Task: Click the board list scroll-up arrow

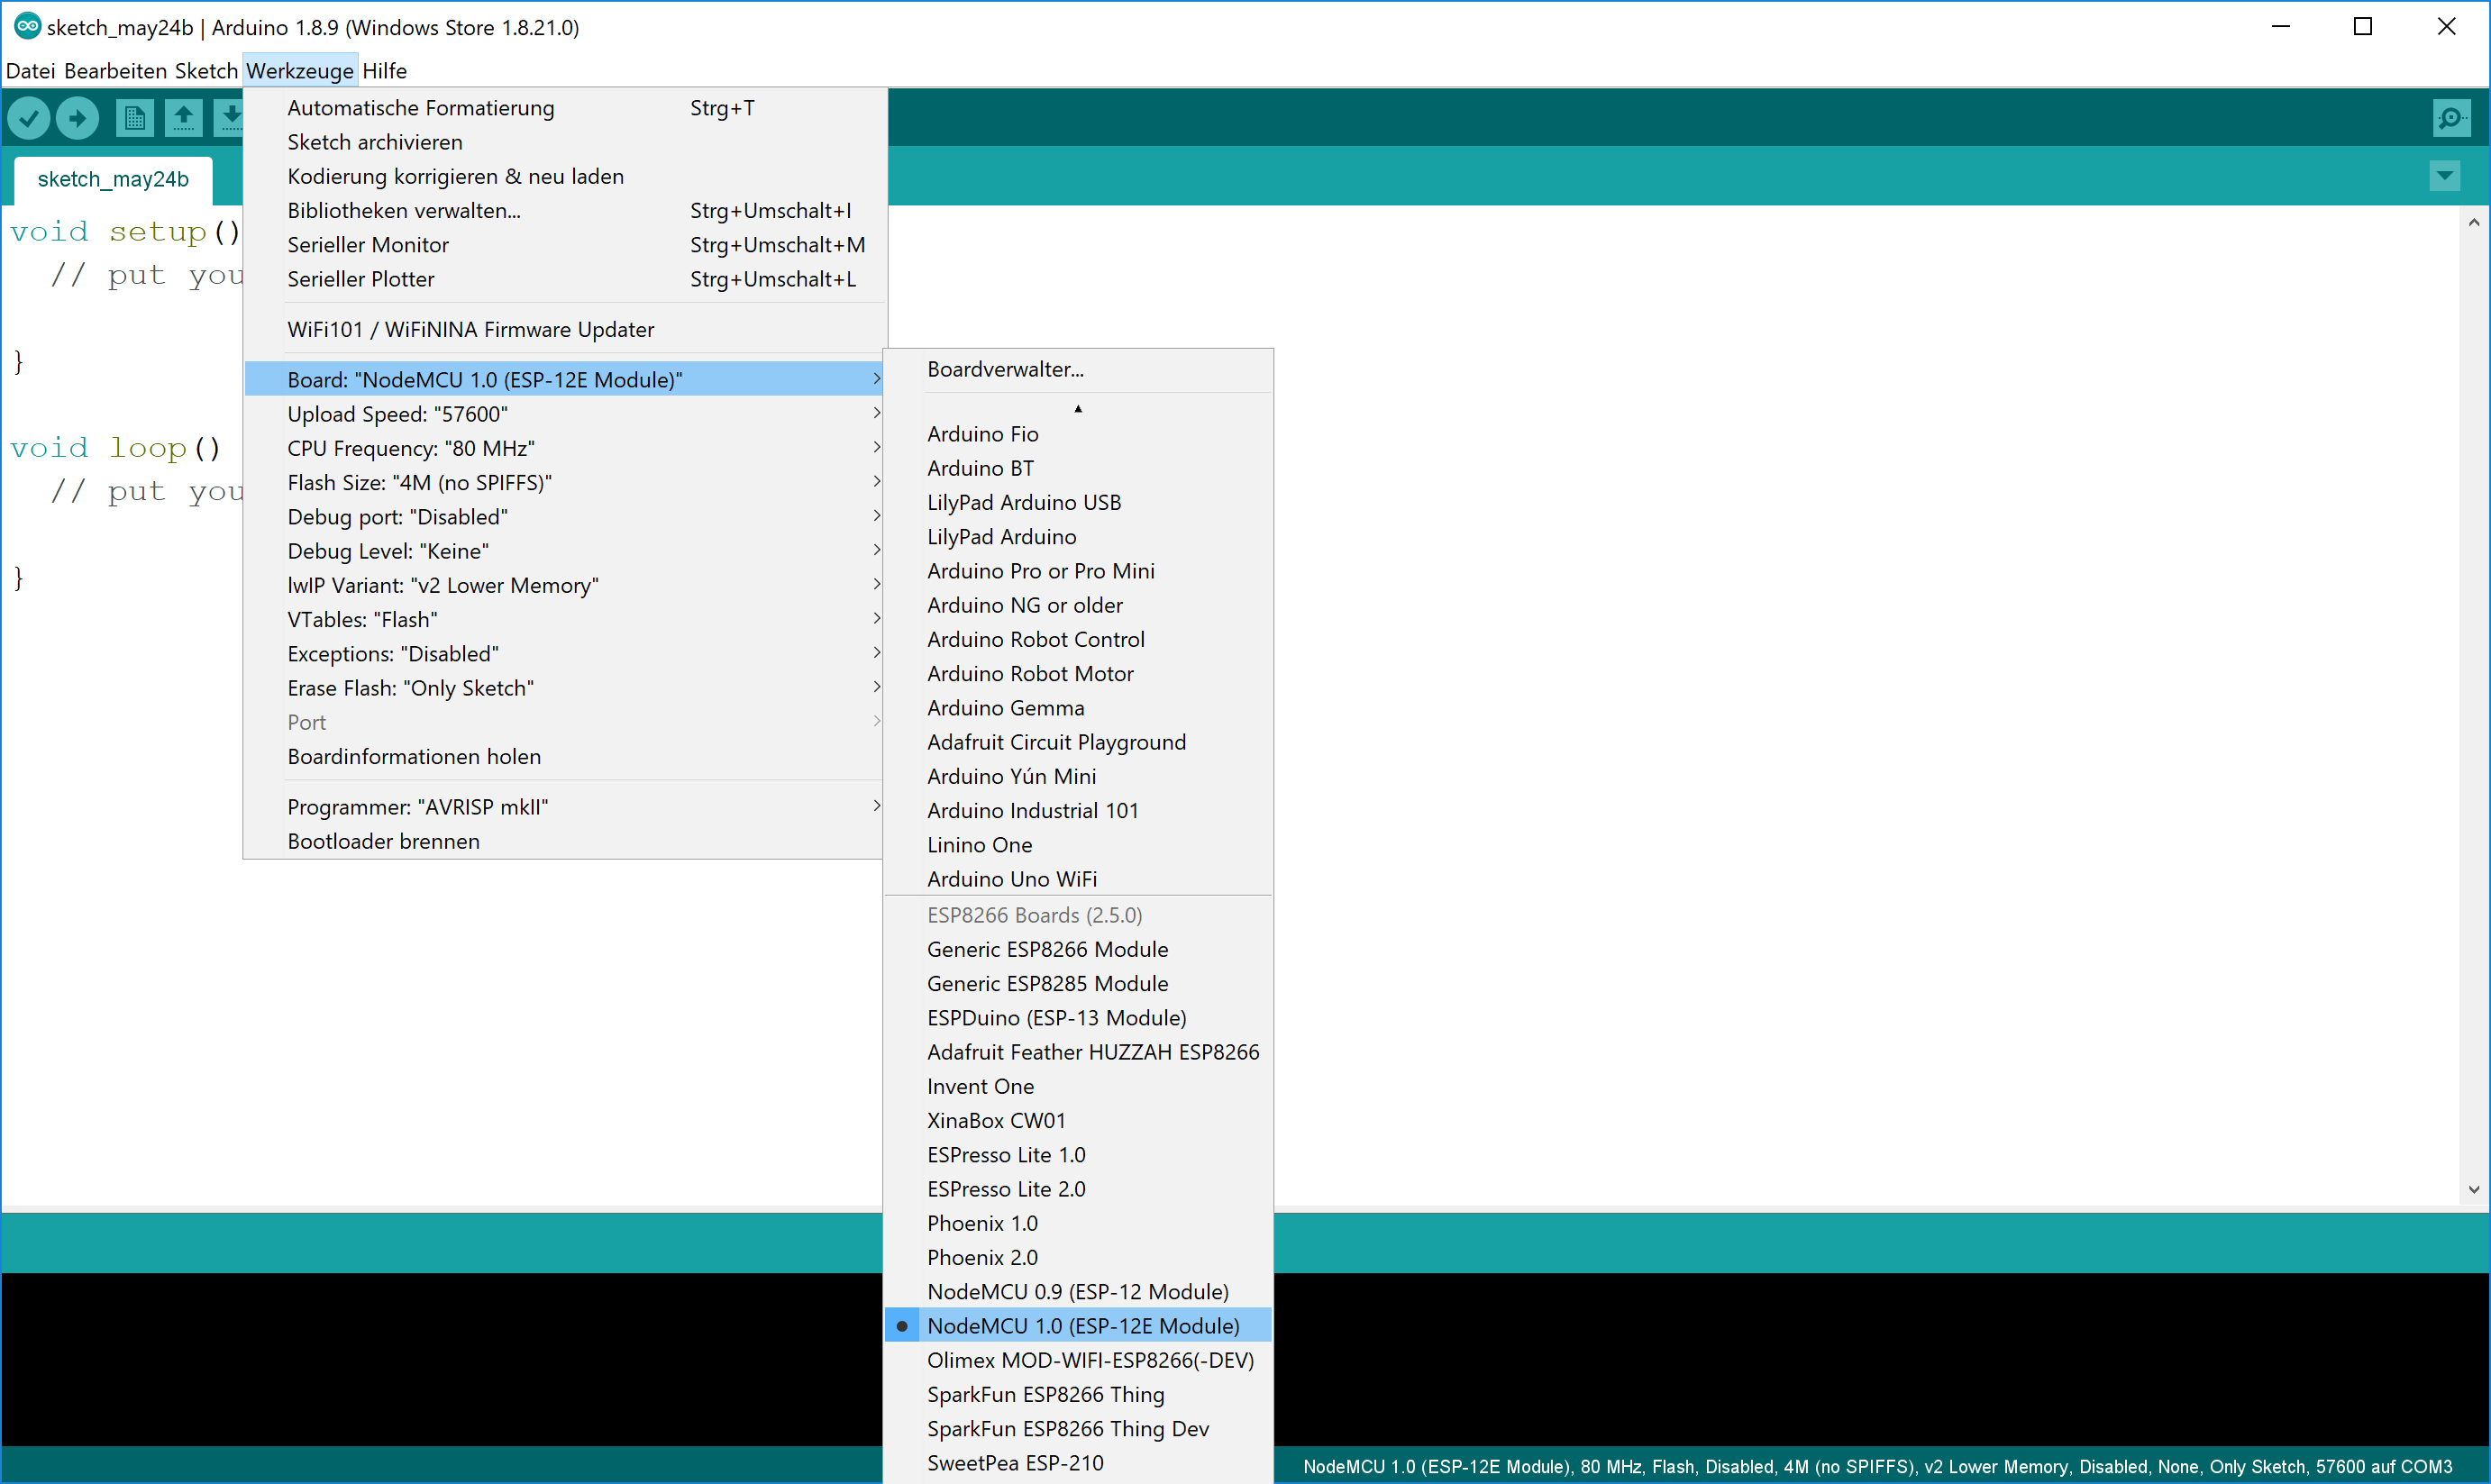Action: (1078, 408)
